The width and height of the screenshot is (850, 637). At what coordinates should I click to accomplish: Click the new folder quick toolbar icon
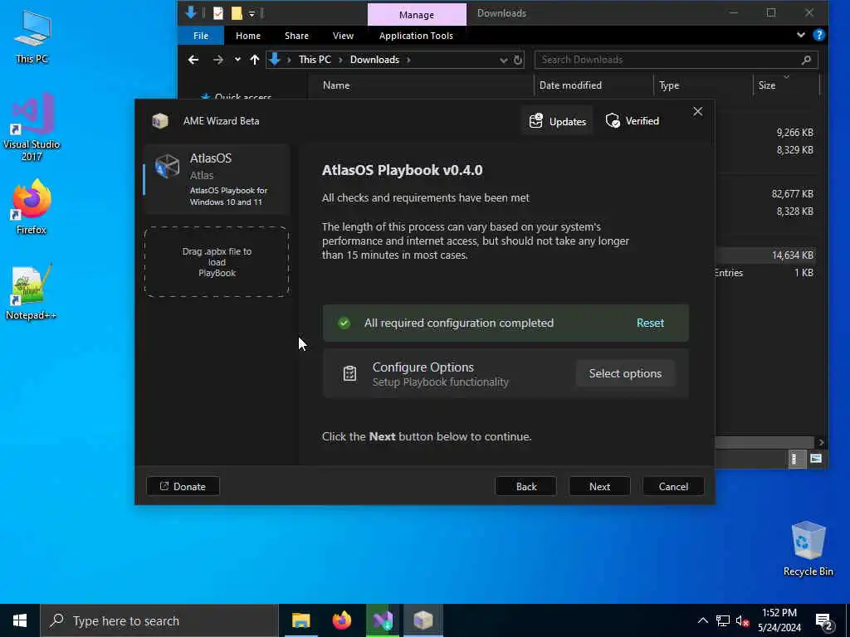coord(237,13)
